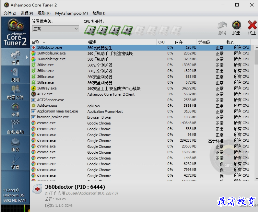Screen dimensions: 258x212
Task: Click the 360bdoctor (PID : 6444) heading
Action: click(75, 187)
